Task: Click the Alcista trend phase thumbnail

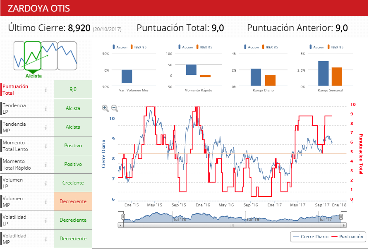Action: (x=33, y=56)
